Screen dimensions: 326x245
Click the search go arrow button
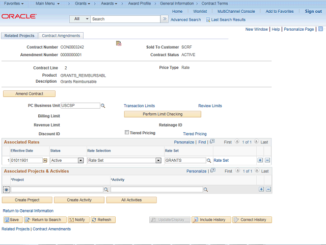point(164,19)
